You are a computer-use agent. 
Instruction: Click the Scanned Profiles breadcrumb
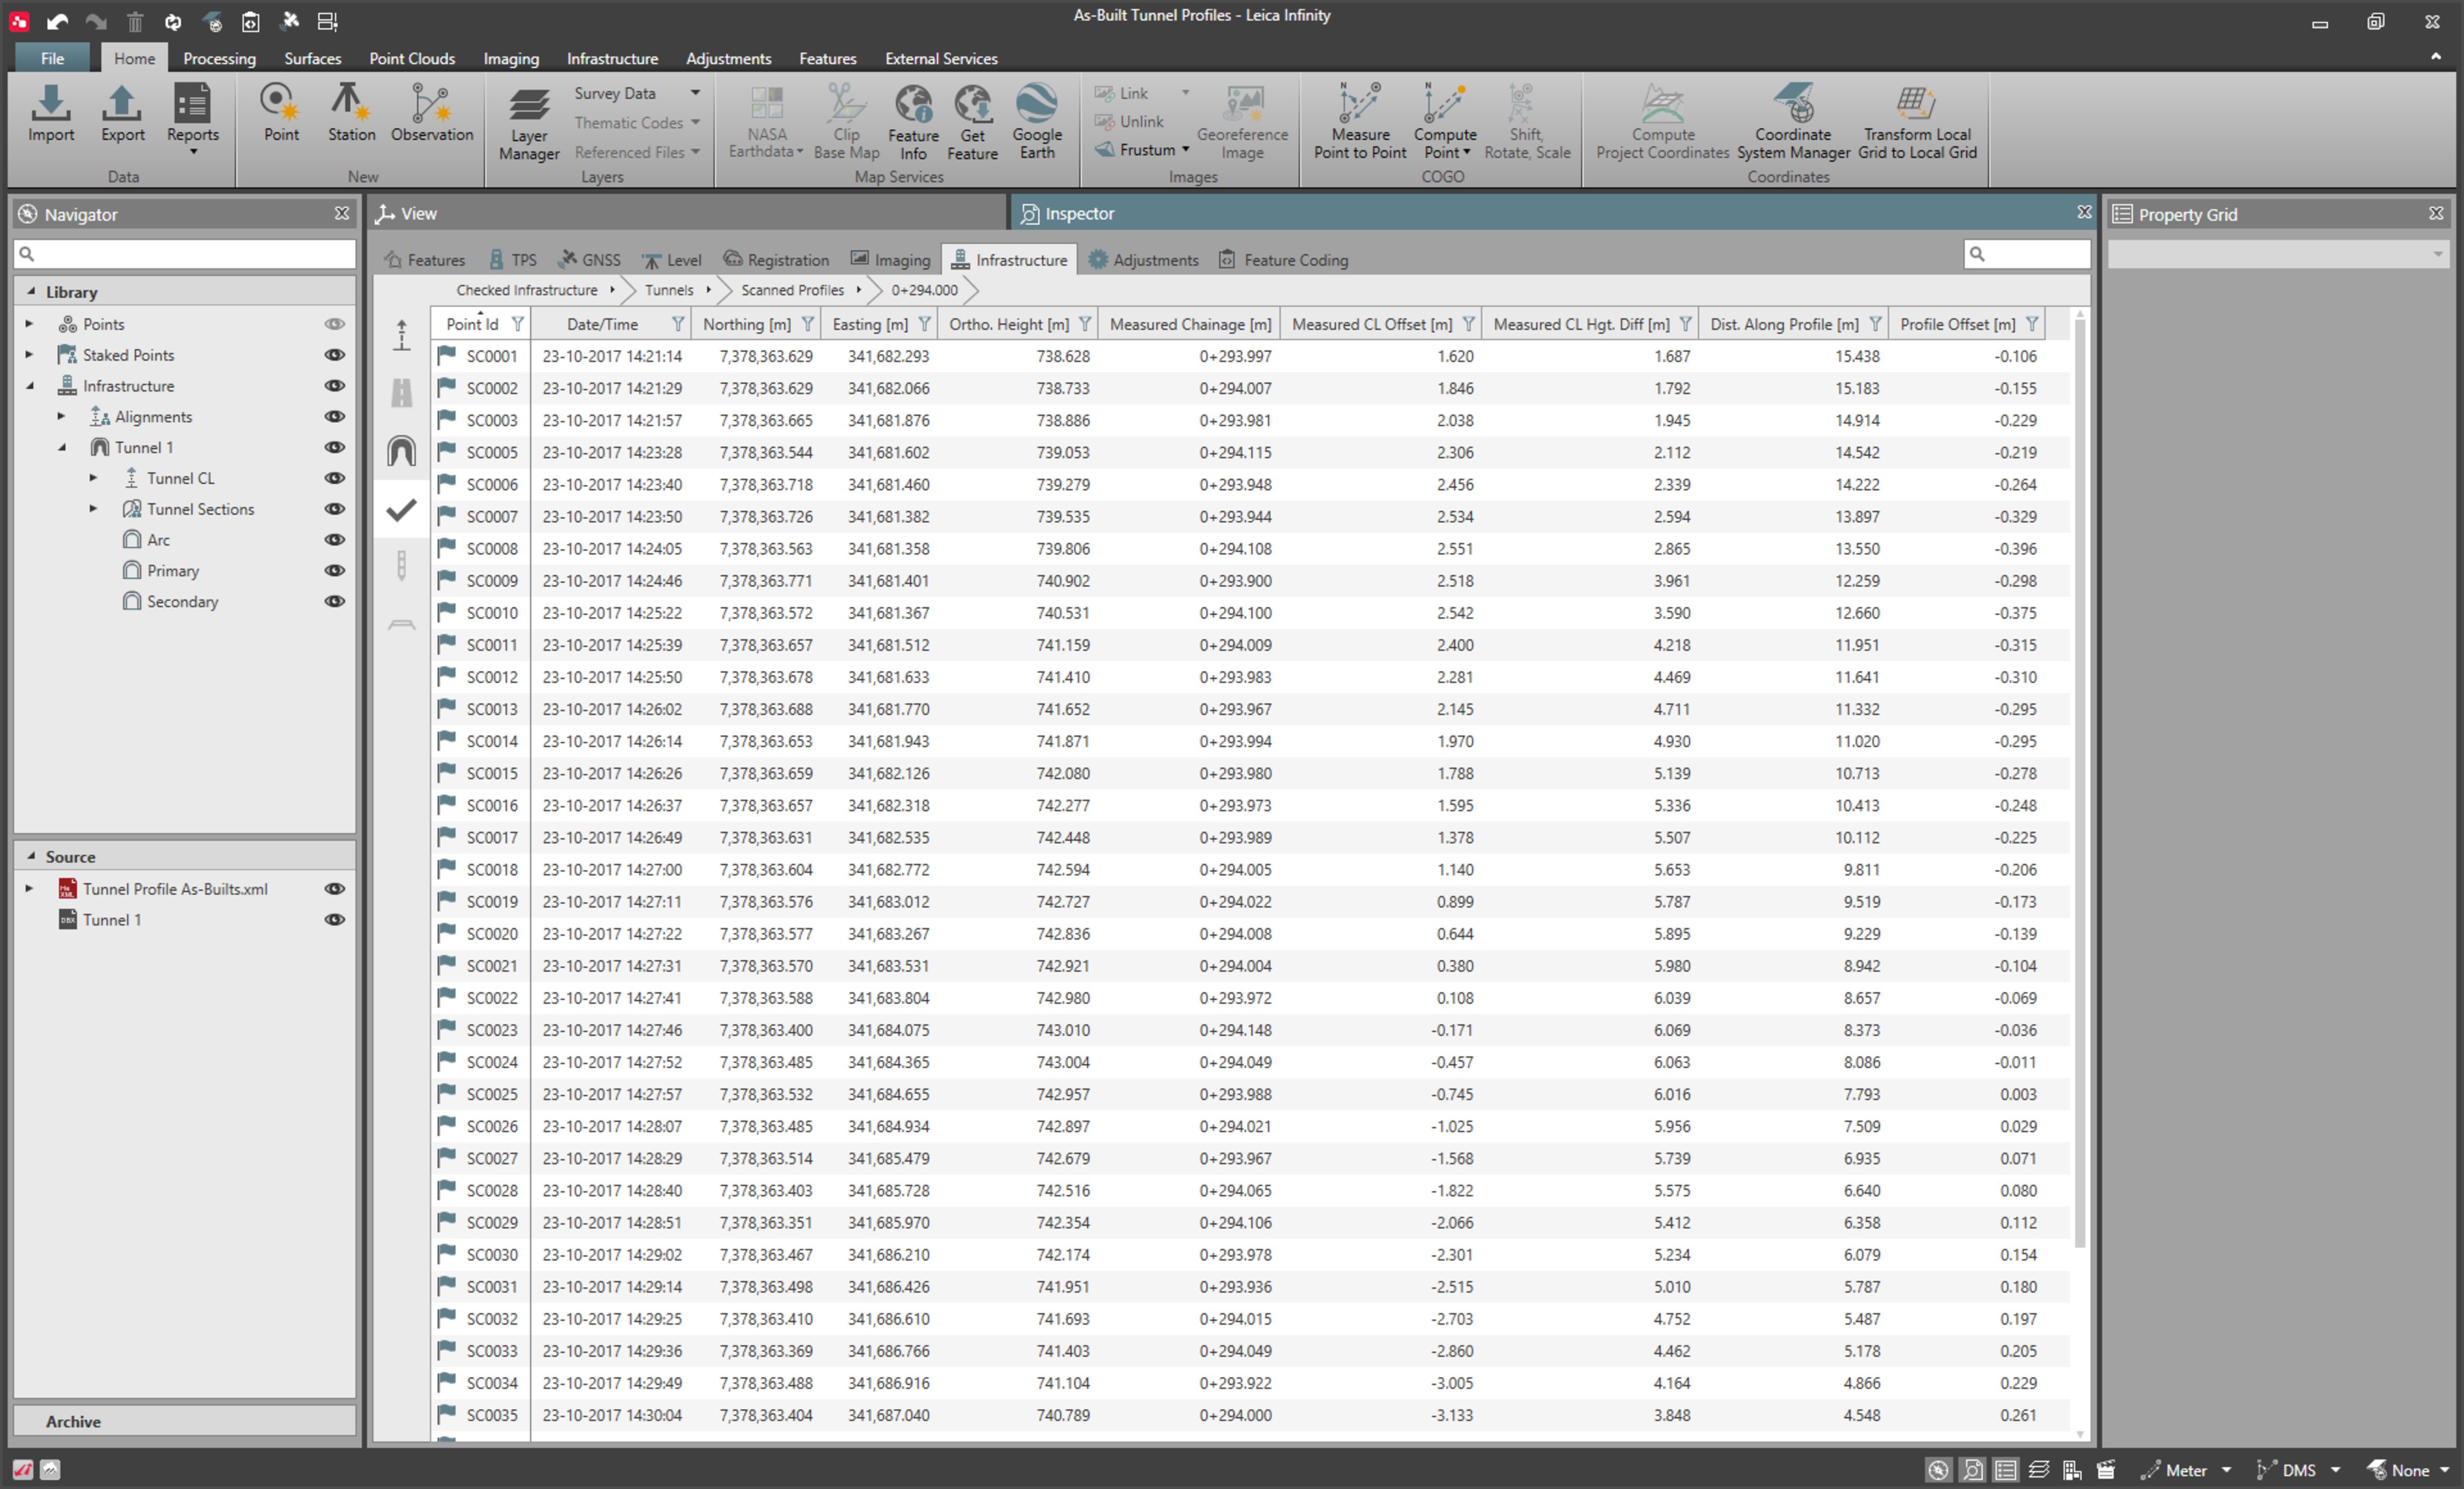pyautogui.click(x=792, y=290)
